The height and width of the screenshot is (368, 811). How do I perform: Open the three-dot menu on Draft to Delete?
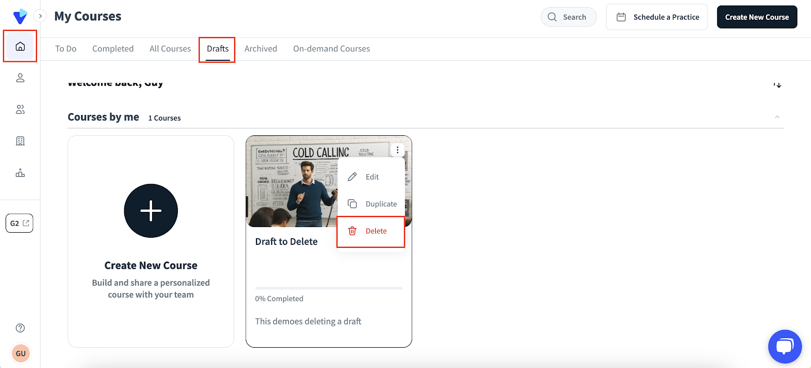click(397, 150)
